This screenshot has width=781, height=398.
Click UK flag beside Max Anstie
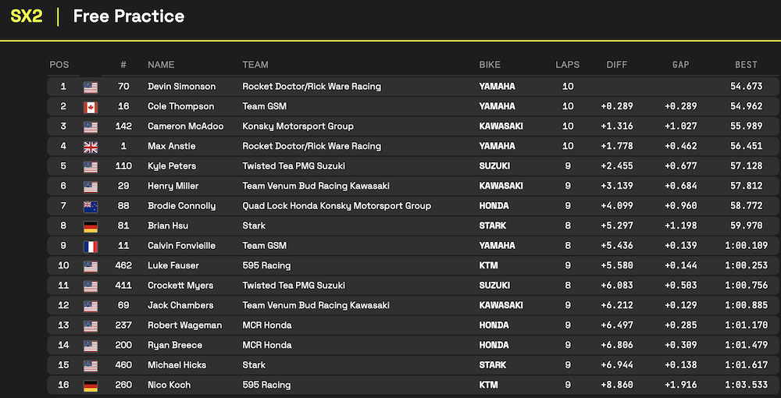[91, 147]
